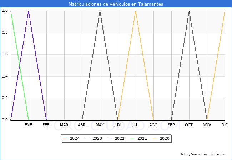
Task: Click the MAR month axis label
Action: (x=64, y=125)
